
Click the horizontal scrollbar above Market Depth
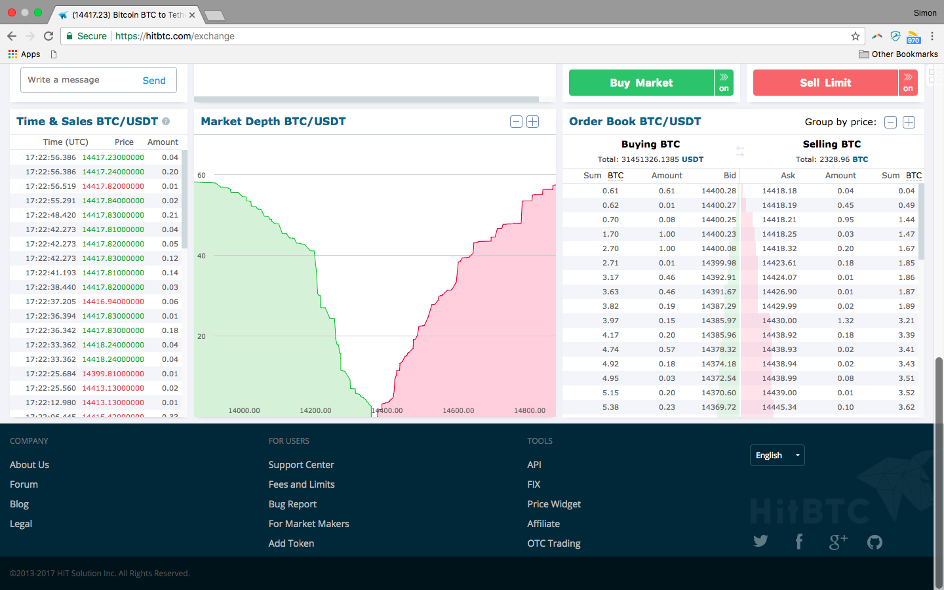tap(366, 100)
